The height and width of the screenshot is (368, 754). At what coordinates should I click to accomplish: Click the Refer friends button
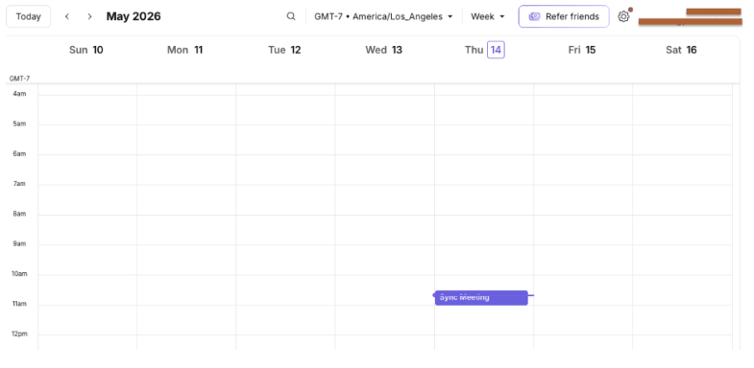click(x=564, y=16)
